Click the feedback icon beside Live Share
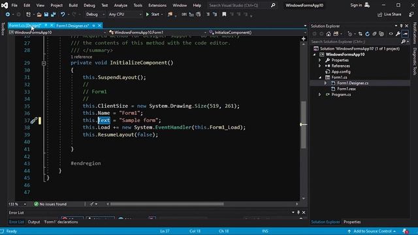 (x=411, y=14)
